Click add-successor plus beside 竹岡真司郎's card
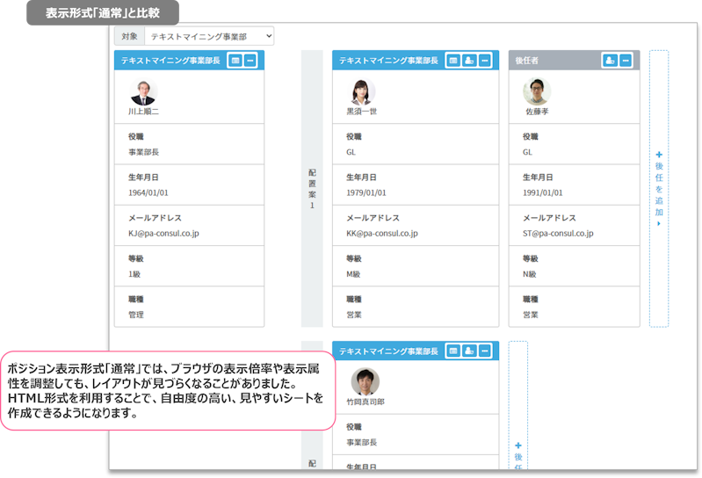The image size is (702, 478). (517, 446)
